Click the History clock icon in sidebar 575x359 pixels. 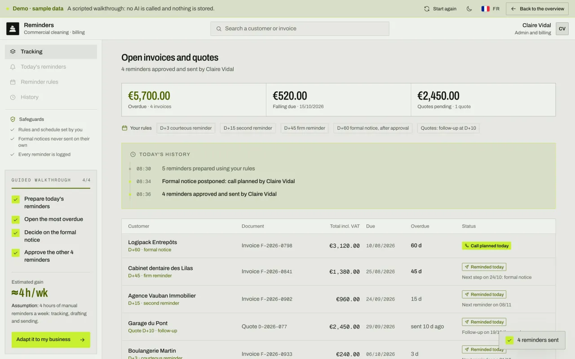[x=13, y=97]
